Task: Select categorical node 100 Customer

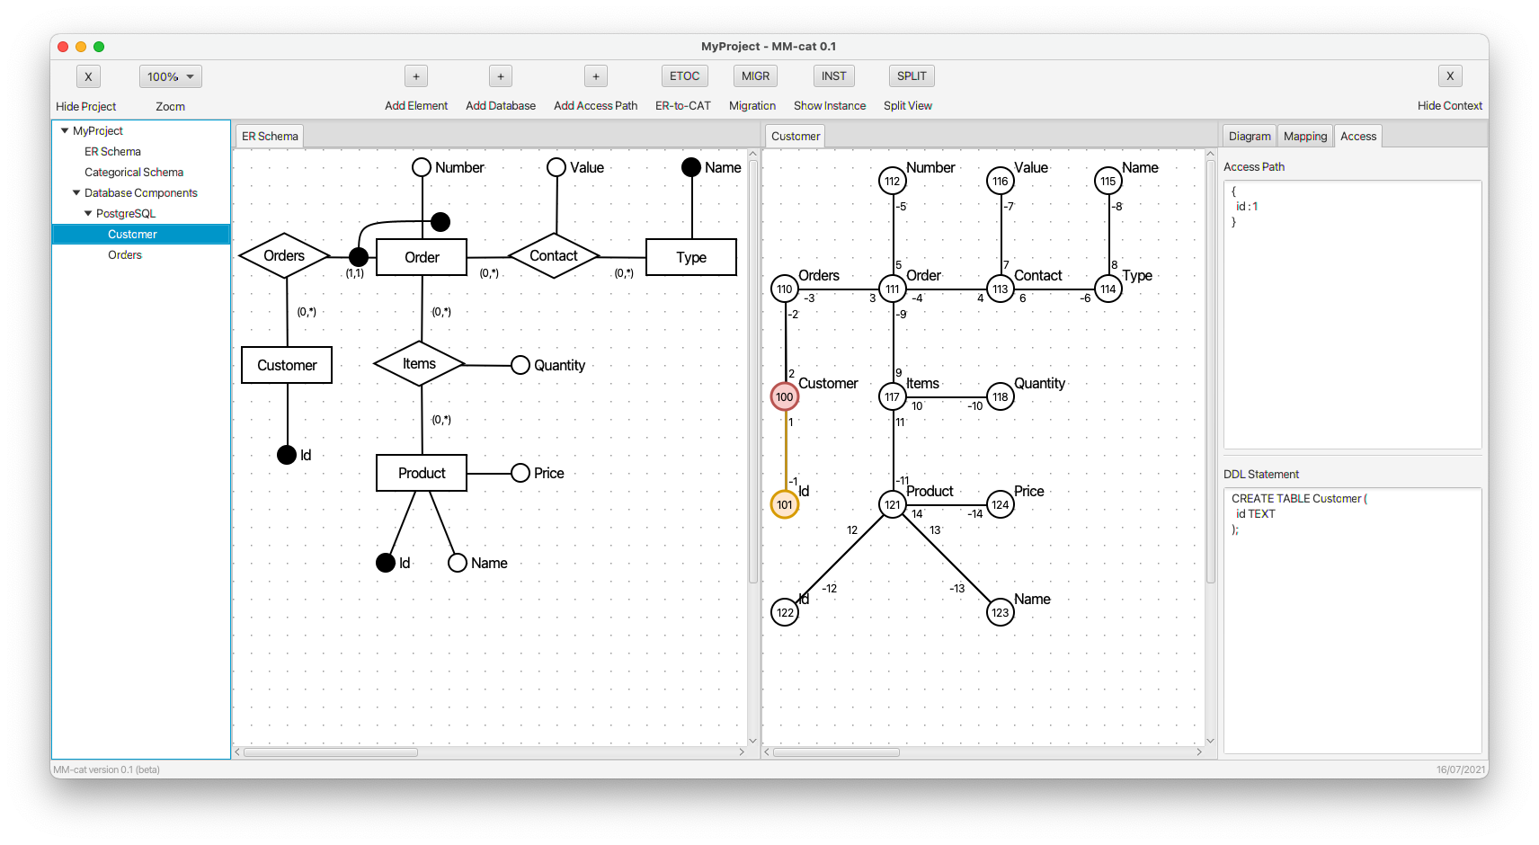Action: 785,396
